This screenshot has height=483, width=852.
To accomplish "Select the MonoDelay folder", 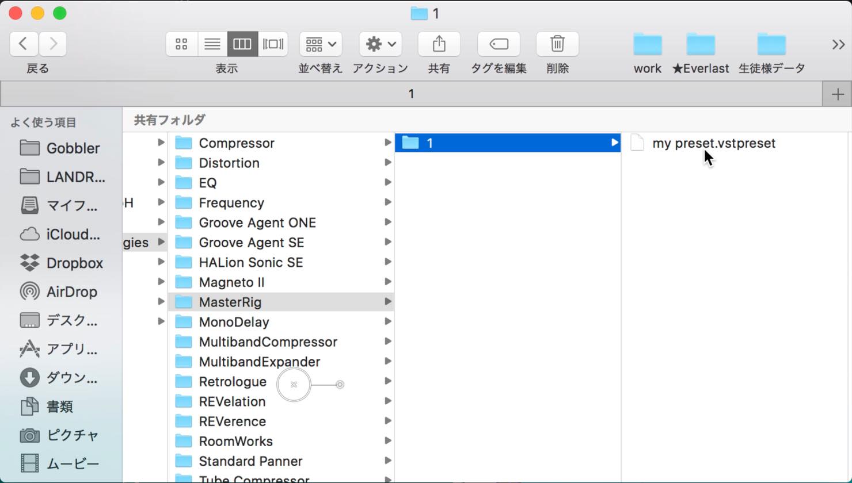I will point(281,322).
